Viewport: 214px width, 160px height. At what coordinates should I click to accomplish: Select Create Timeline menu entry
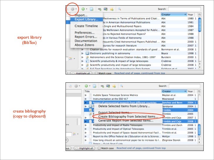[x=86, y=26]
